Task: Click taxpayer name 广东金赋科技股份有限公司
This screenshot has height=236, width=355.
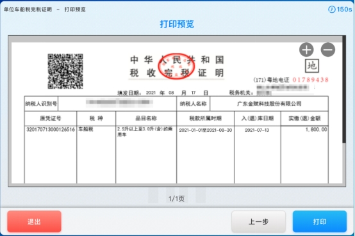Action: (269, 104)
